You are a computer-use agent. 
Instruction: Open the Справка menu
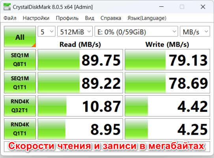point(111,18)
